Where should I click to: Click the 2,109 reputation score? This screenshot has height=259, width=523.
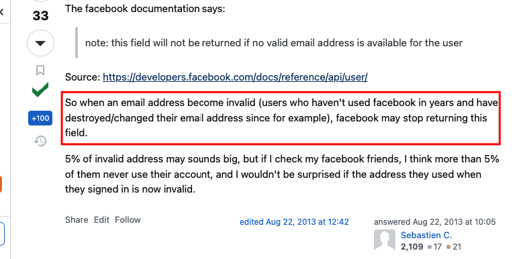pyautogui.click(x=412, y=247)
